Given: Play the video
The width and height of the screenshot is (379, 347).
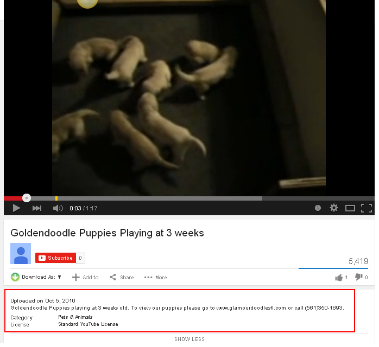Looking at the screenshot, I should 16,208.
